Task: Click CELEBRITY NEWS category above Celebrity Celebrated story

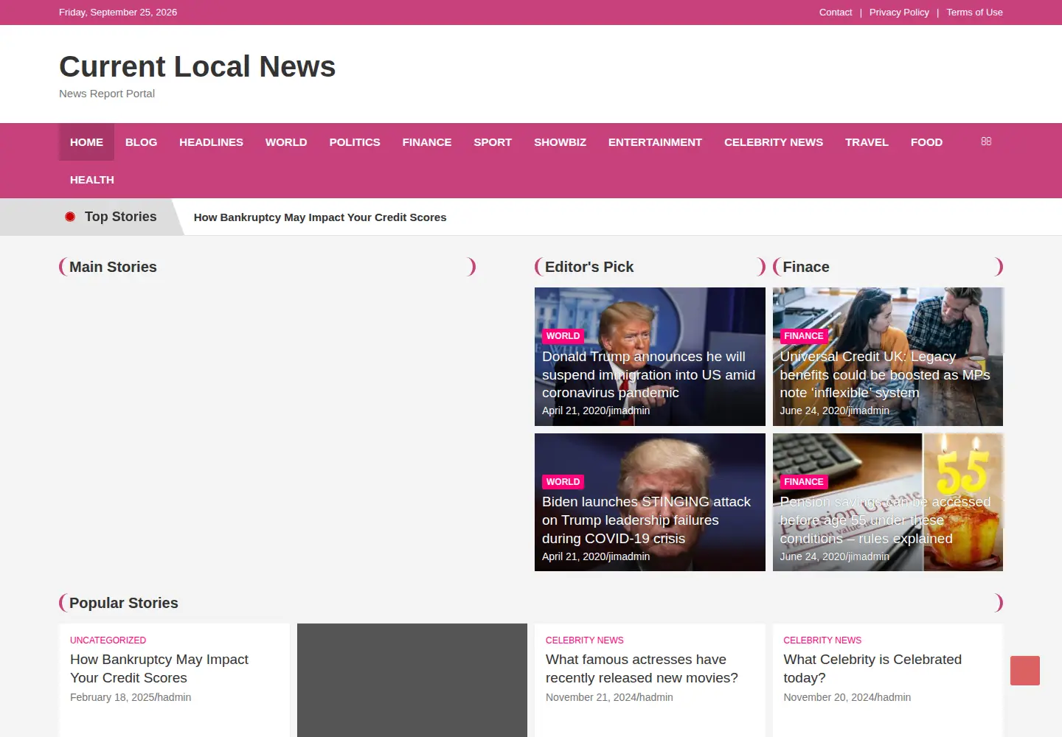Action: [x=822, y=640]
